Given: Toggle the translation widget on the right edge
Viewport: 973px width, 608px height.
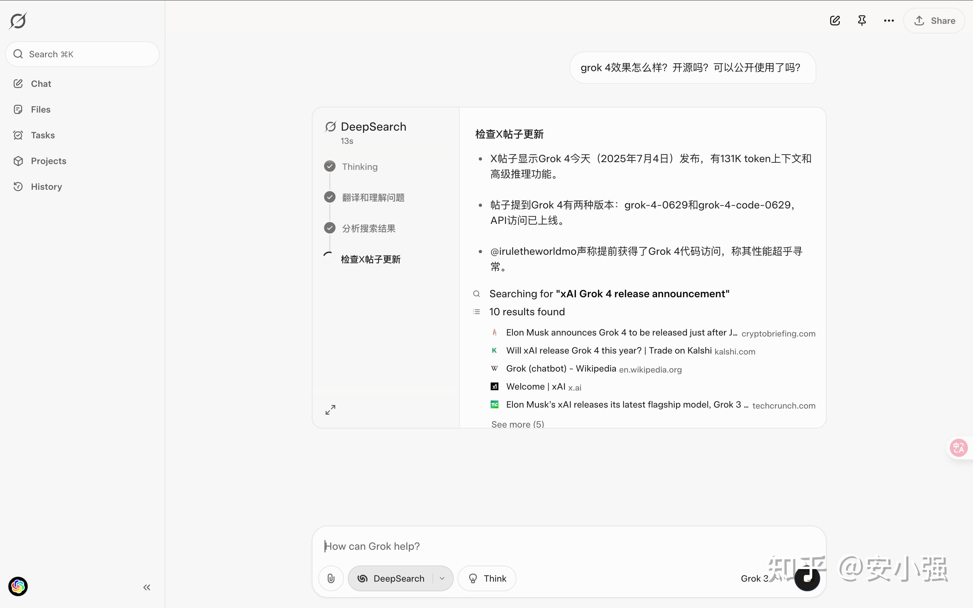Looking at the screenshot, I should pos(959,447).
